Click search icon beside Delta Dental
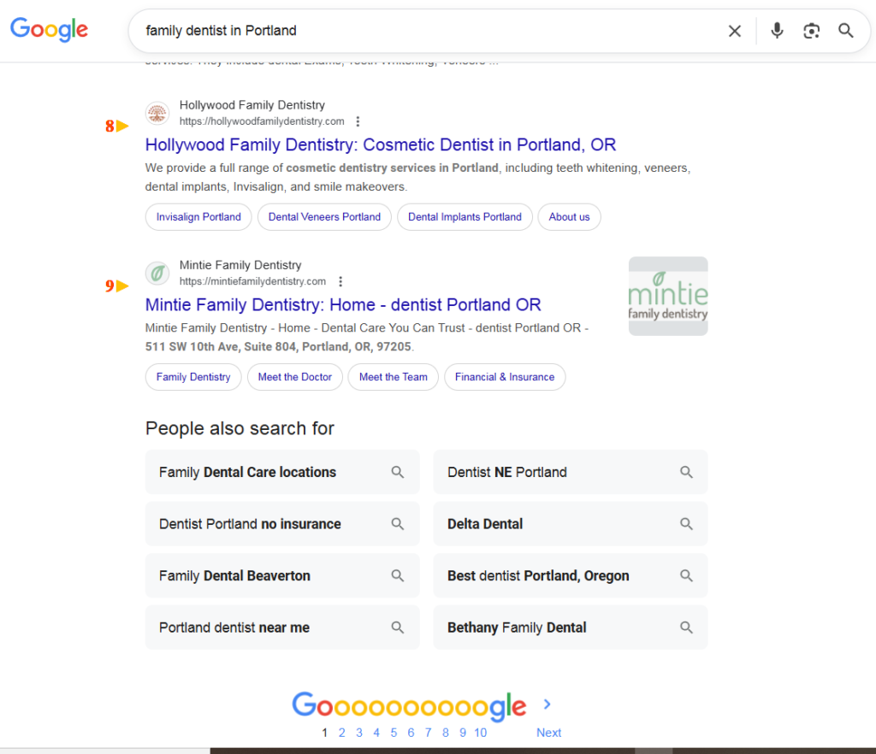The height and width of the screenshot is (754, 876). coord(685,524)
